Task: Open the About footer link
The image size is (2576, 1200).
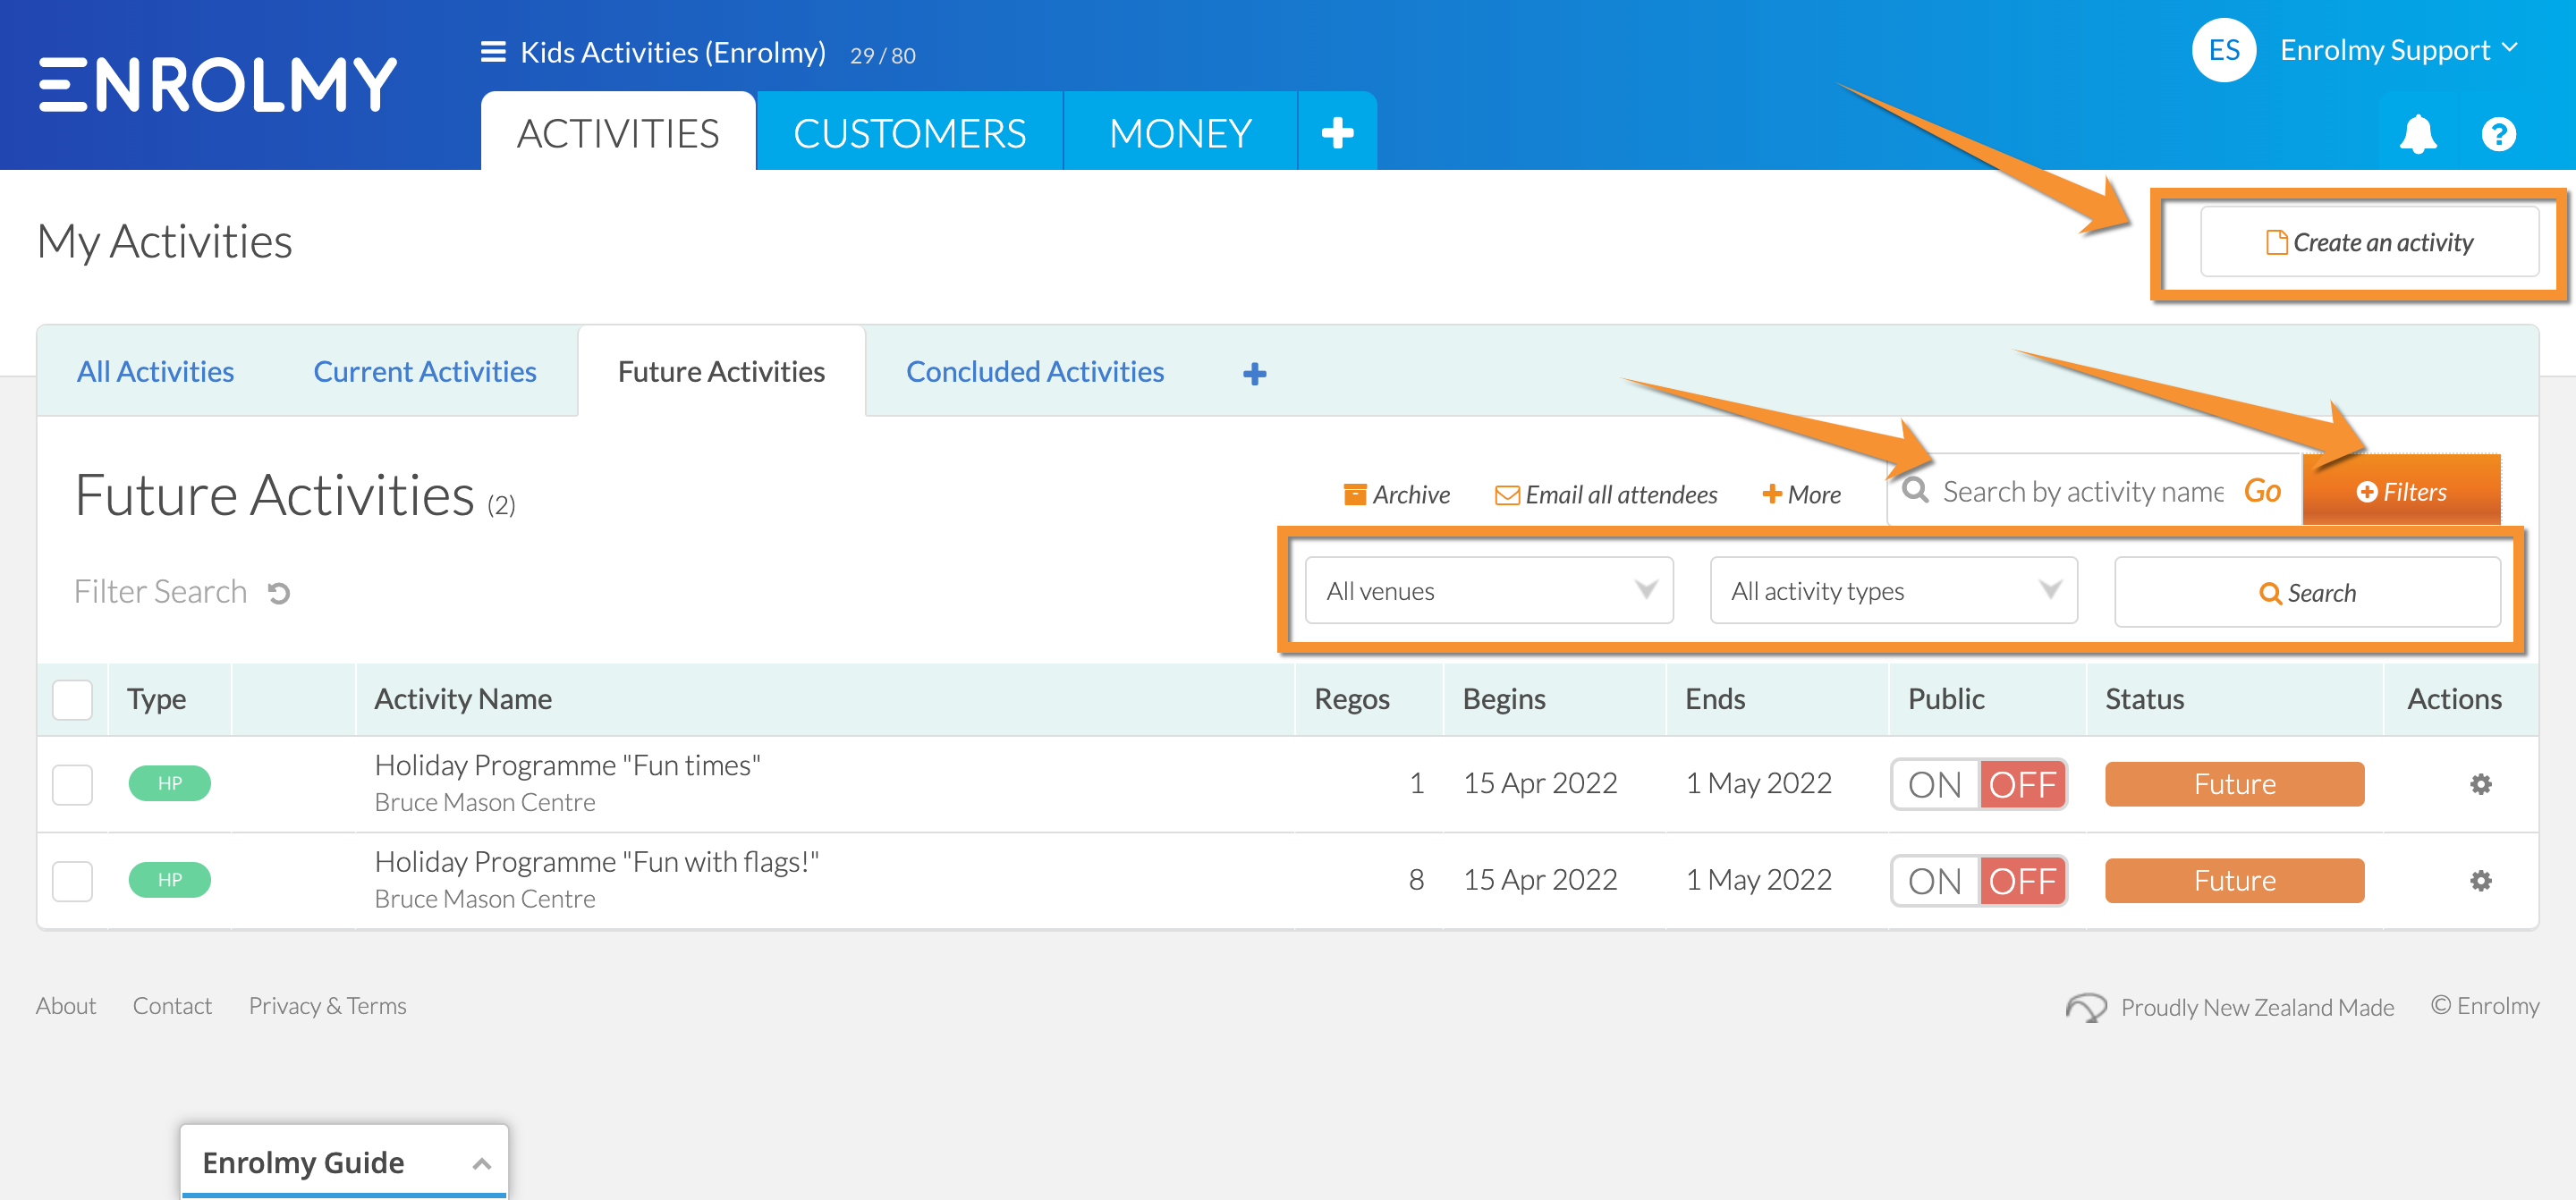Action: (x=66, y=1006)
